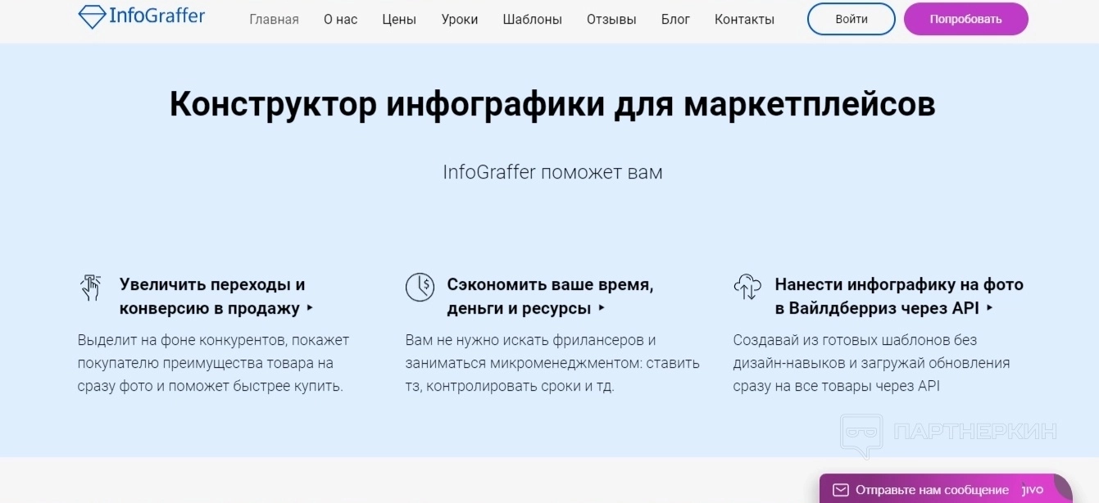The width and height of the screenshot is (1099, 503).
Task: Go to the Цены page
Action: pos(399,20)
